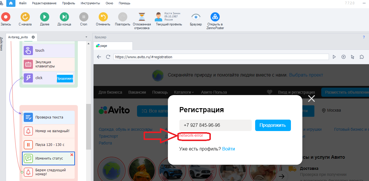This screenshot has width=369, height=181.
Task: Open the Текущий профиль avatar
Action: click(x=158, y=17)
